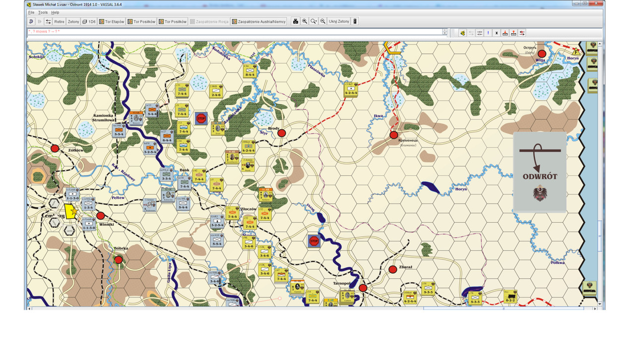Select the gray 5-5-4 counter below Kamionka Strumiłowa
This screenshot has height=347, width=635.
[x=119, y=130]
